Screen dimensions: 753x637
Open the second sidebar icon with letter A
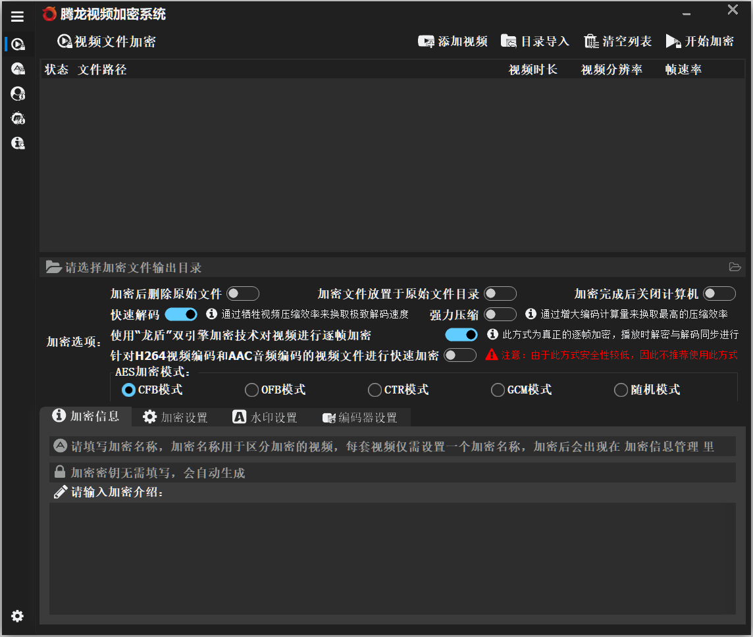click(x=18, y=69)
